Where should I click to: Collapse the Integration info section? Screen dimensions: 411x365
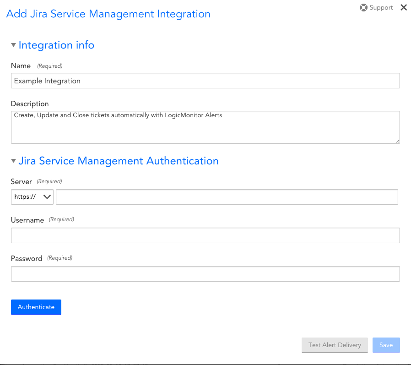[13, 45]
